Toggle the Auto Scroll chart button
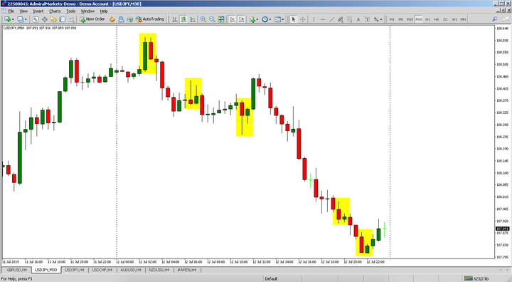 point(232,19)
